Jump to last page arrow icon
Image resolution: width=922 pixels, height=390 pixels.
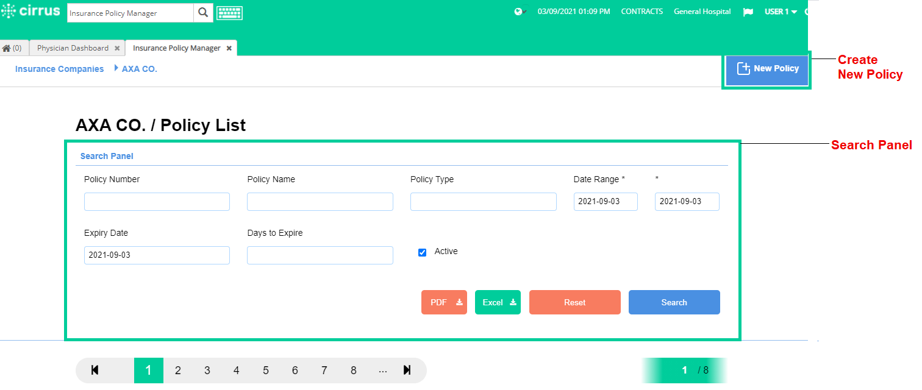[x=407, y=370]
